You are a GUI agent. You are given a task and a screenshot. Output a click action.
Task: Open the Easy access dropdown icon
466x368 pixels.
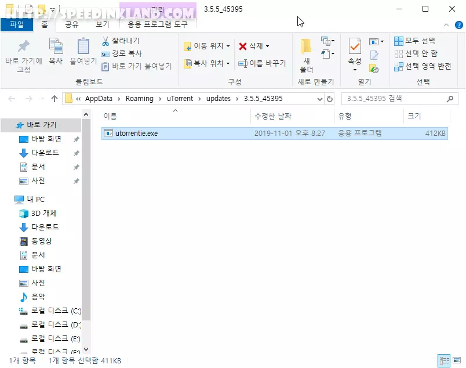pyautogui.click(x=328, y=54)
